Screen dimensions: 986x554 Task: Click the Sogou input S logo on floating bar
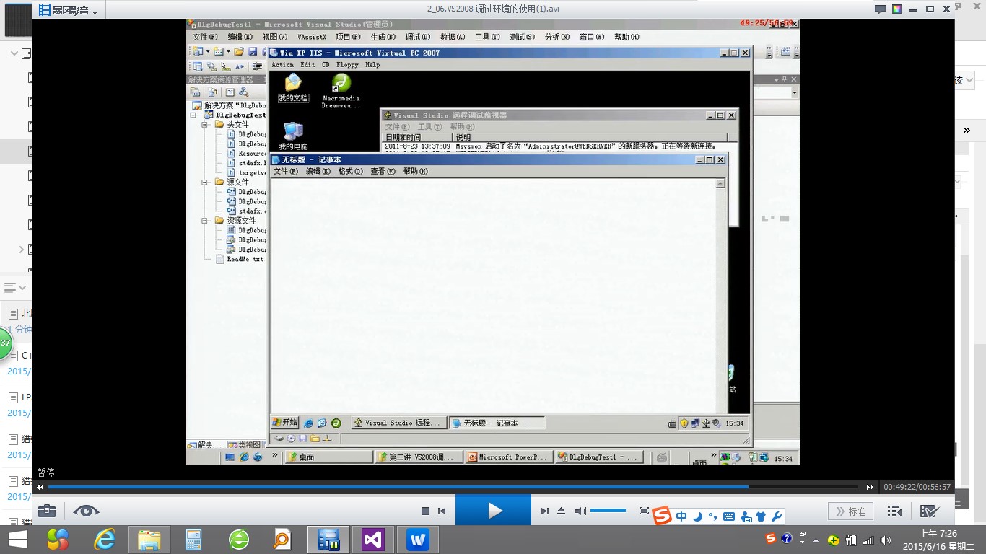click(662, 516)
